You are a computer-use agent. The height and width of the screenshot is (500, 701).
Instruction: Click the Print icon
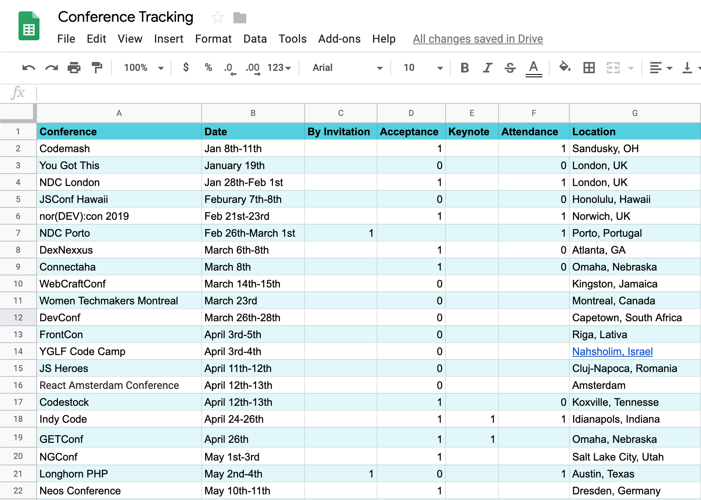(74, 68)
